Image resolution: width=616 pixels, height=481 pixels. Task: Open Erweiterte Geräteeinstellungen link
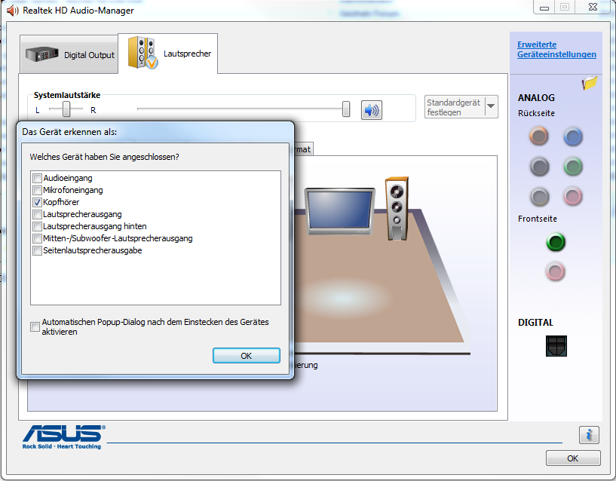tap(556, 50)
